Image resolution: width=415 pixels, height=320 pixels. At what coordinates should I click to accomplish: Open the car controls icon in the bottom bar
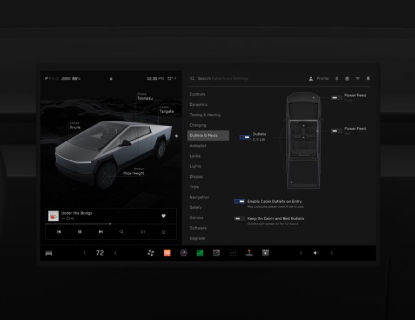pos(49,253)
